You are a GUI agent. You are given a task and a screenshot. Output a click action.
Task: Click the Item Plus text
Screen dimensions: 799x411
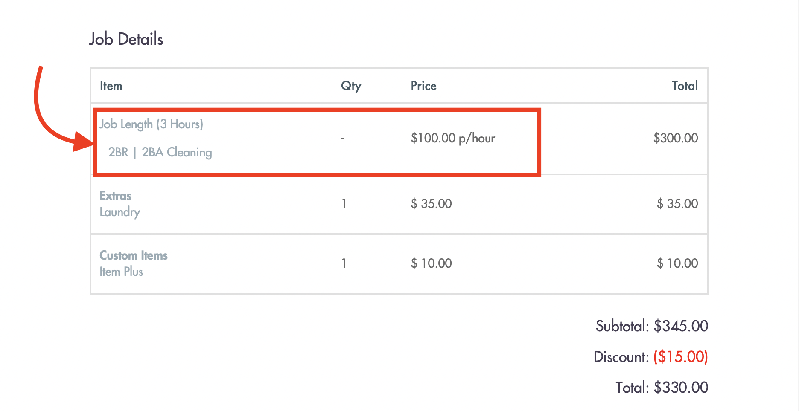click(x=121, y=272)
